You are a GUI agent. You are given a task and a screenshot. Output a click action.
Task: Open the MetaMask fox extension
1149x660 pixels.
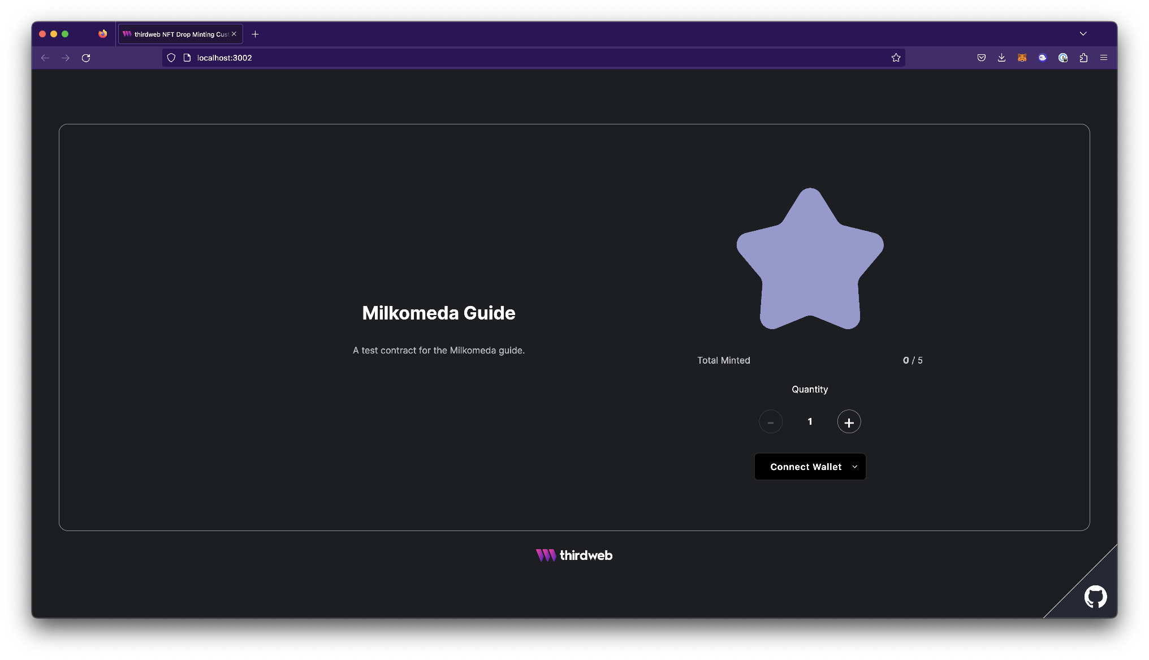pyautogui.click(x=1022, y=58)
